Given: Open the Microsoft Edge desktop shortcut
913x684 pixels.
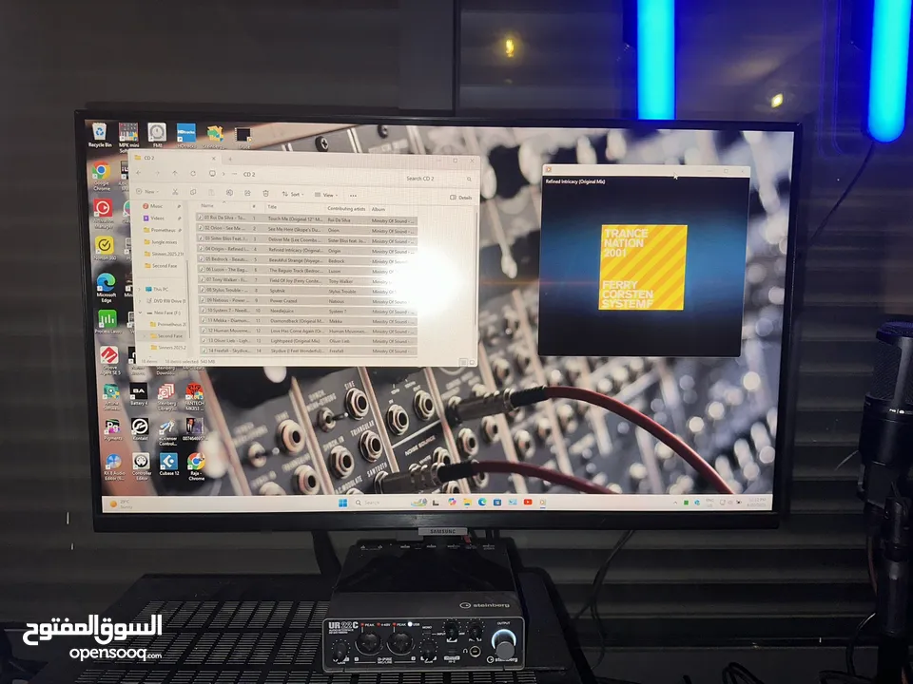Looking at the screenshot, I should [x=106, y=287].
